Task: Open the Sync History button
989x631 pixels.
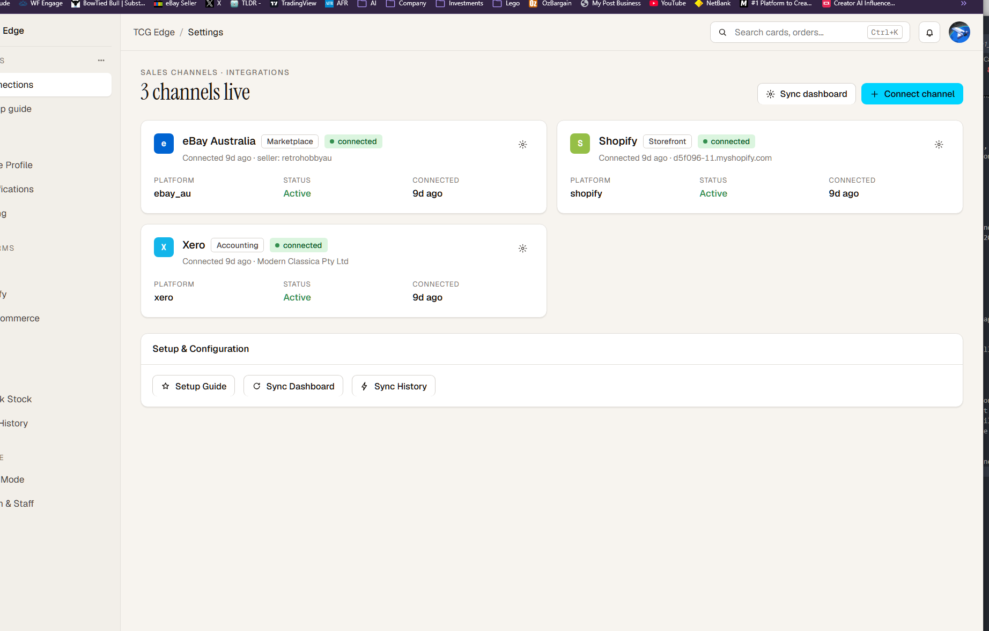Action: (x=394, y=386)
